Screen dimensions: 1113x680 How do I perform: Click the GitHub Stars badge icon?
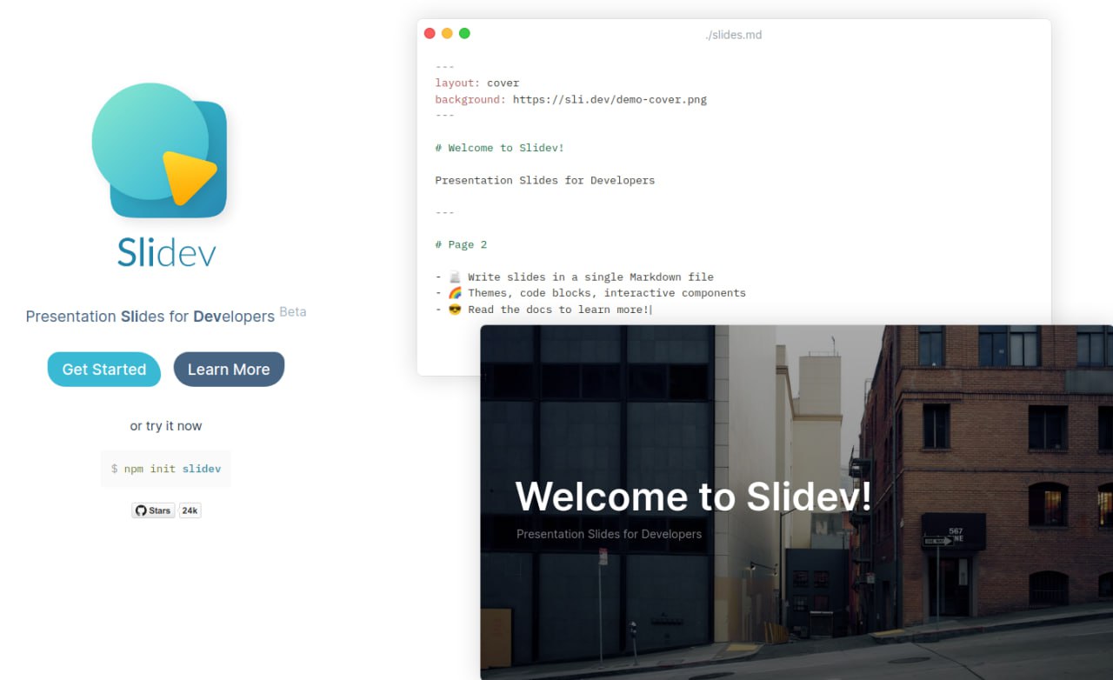tap(153, 510)
